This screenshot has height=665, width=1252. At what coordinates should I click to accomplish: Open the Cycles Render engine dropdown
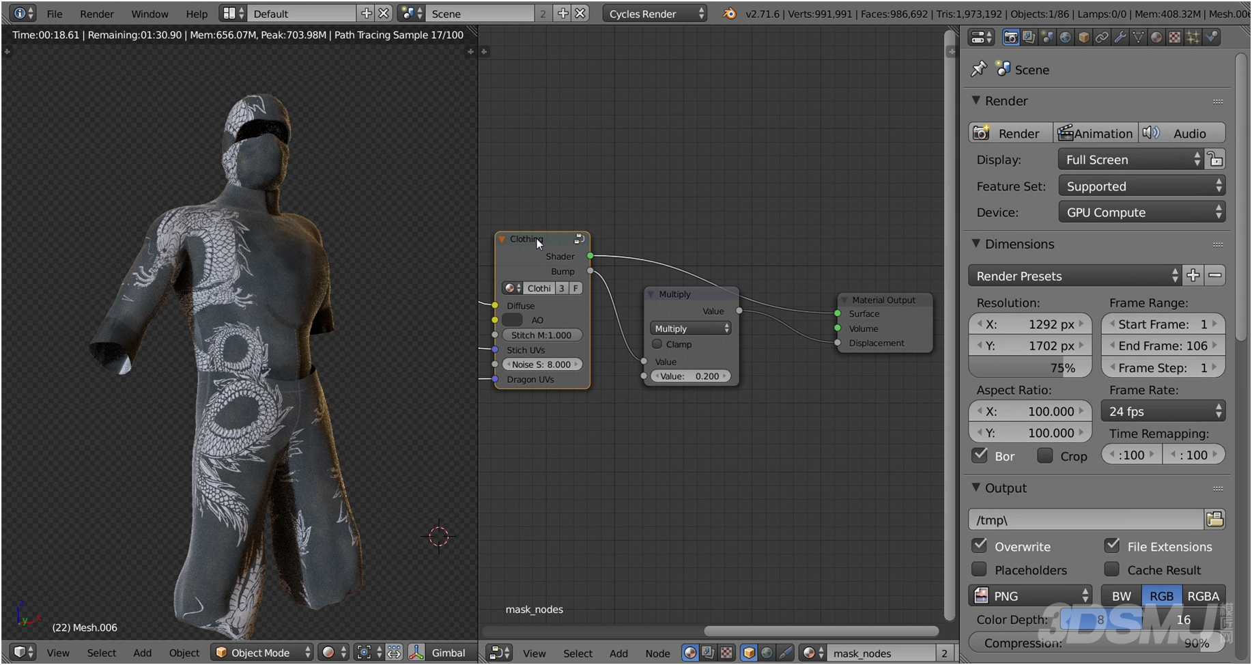click(655, 14)
